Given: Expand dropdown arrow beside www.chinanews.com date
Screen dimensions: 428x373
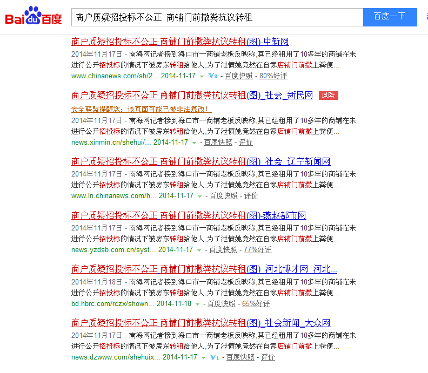Looking at the screenshot, I should (202, 77).
